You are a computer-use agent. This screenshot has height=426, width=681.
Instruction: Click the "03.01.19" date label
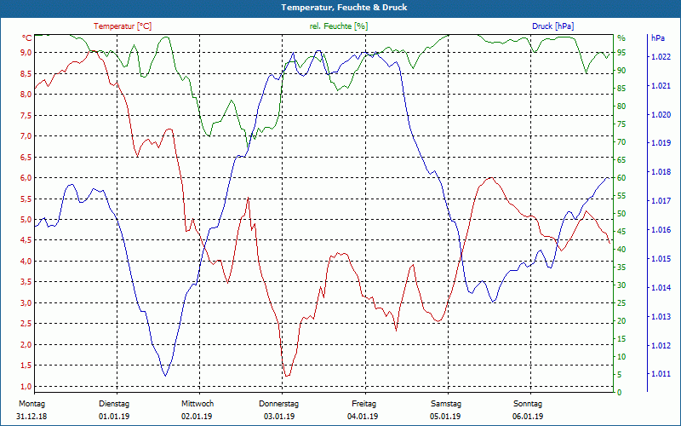(x=279, y=417)
